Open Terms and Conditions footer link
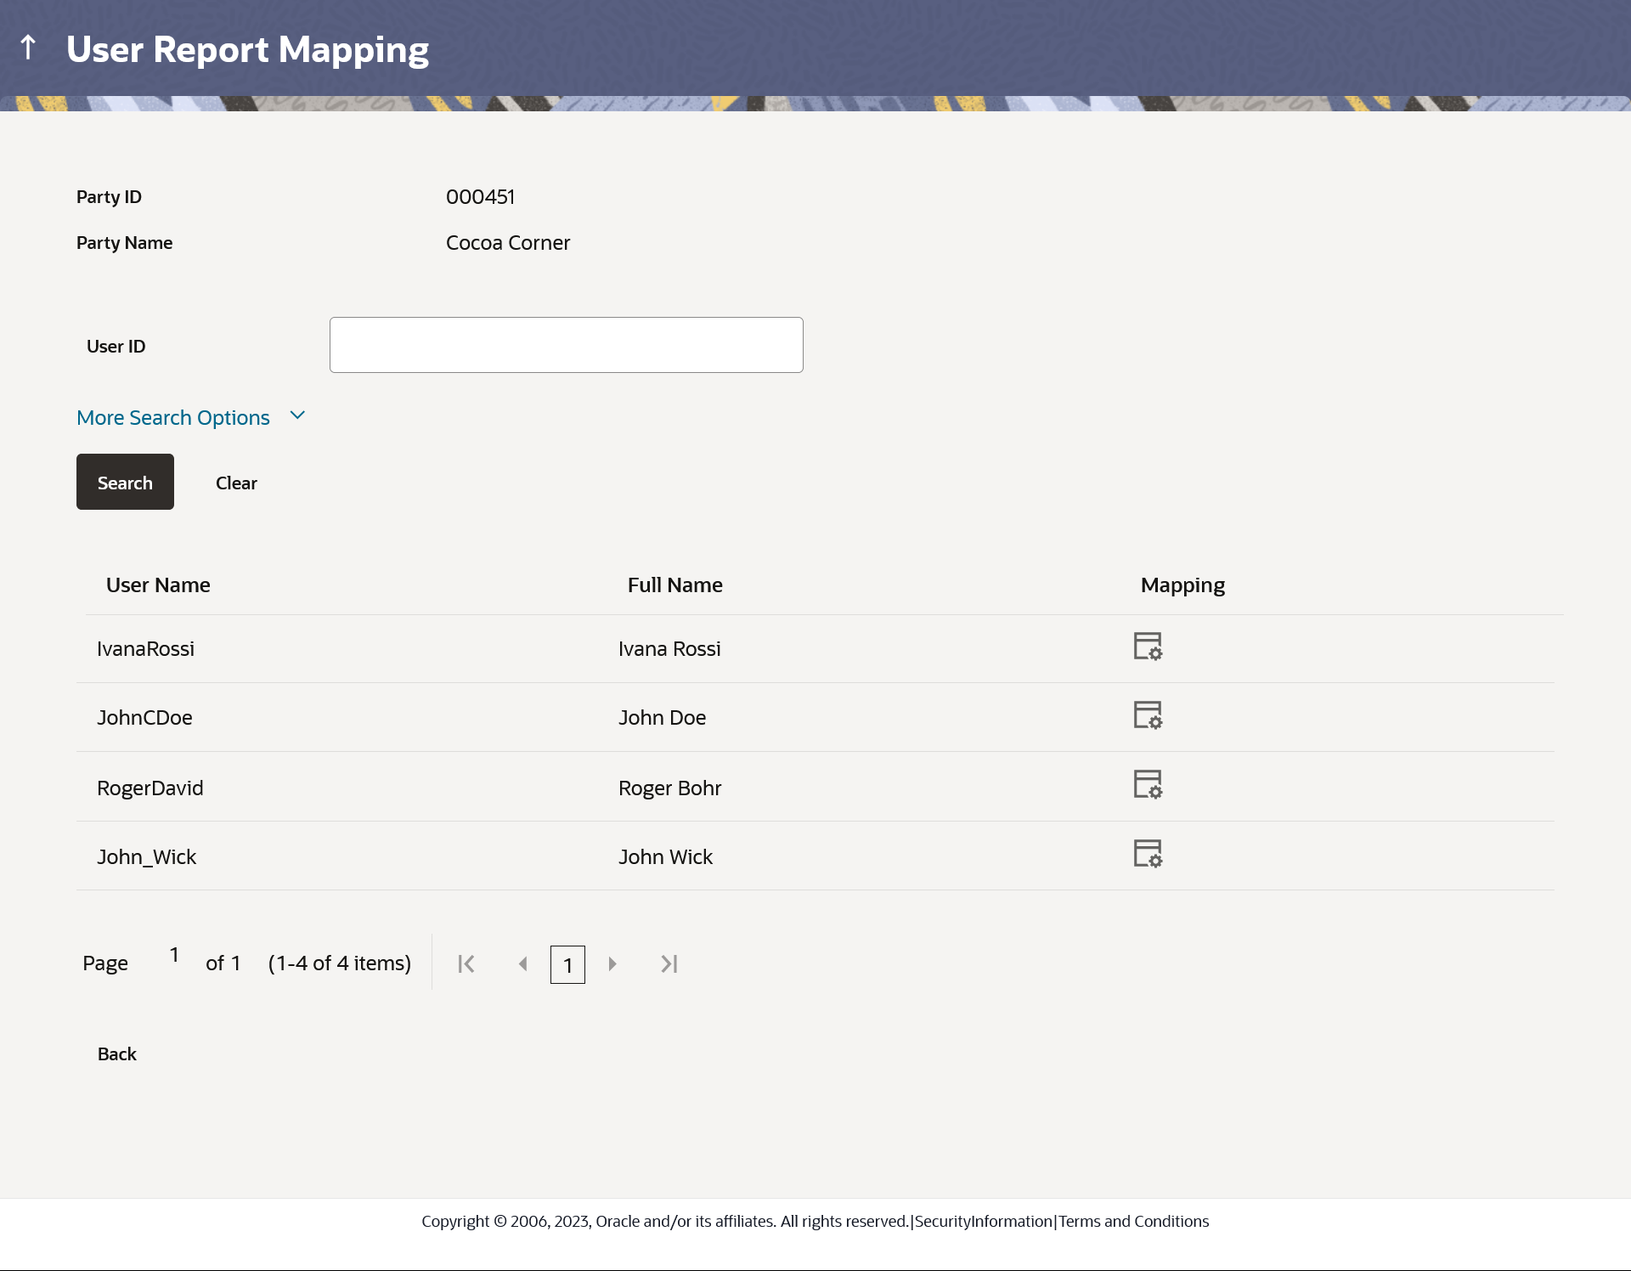 [x=1133, y=1221]
